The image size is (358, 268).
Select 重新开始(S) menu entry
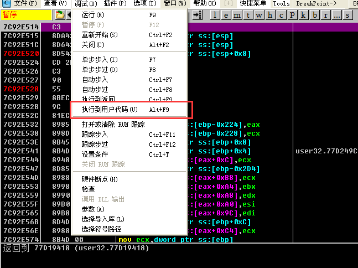[x=129, y=35]
